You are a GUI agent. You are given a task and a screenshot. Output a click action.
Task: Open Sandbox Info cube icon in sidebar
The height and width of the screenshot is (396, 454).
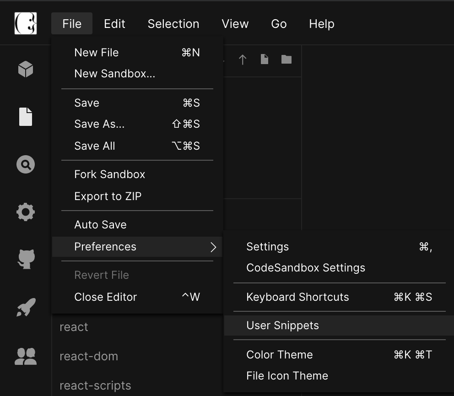pyautogui.click(x=26, y=69)
